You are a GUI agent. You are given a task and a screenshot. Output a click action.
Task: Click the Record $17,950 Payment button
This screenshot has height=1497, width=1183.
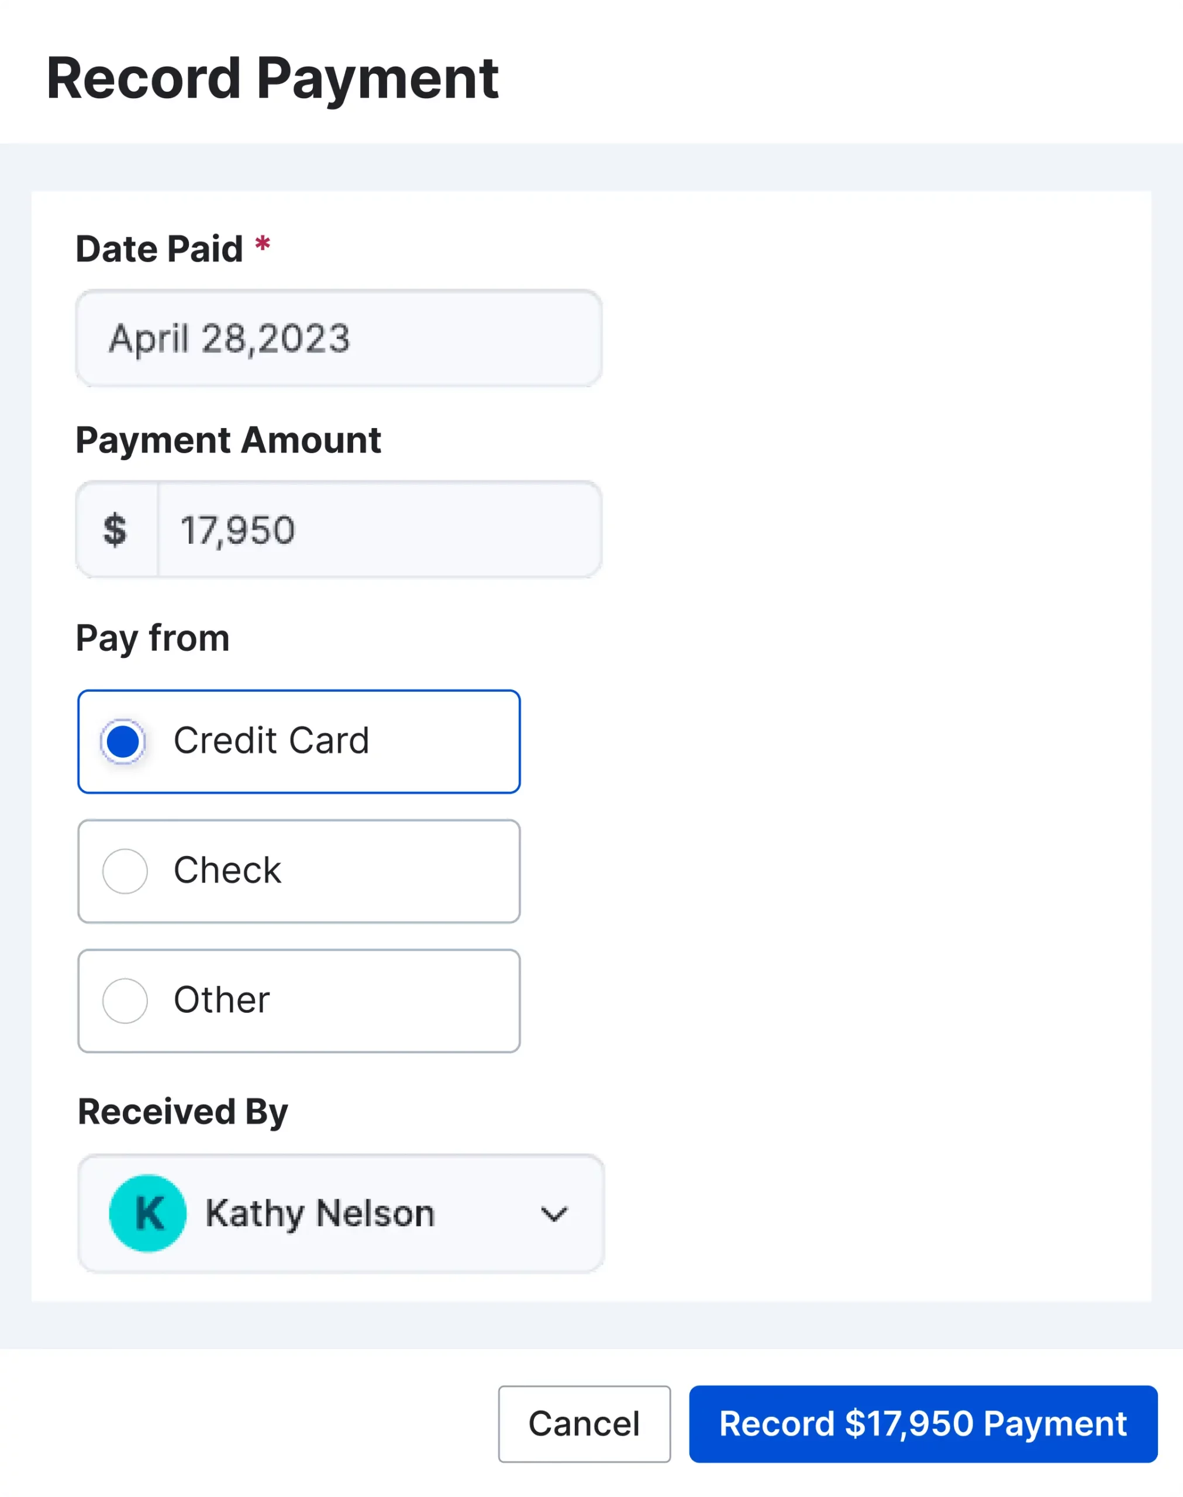tap(923, 1423)
